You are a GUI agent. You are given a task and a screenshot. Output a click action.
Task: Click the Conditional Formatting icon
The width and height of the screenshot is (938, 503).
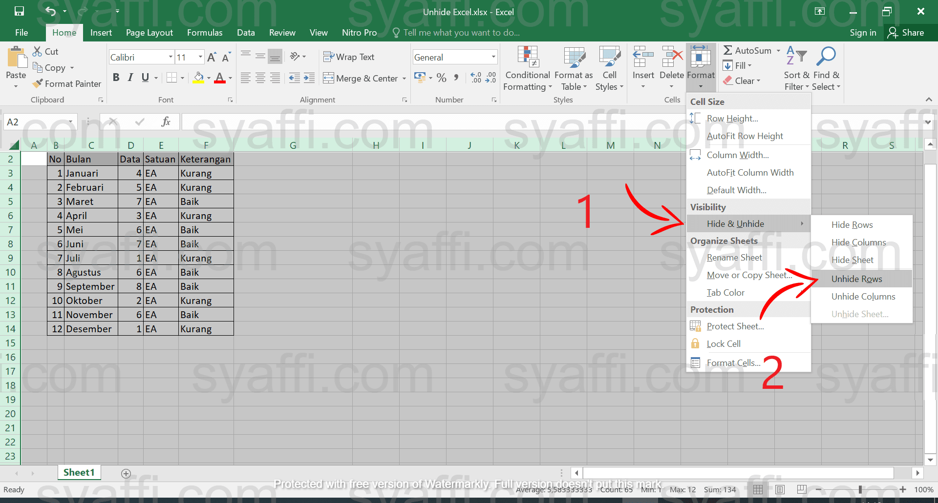[528, 57]
